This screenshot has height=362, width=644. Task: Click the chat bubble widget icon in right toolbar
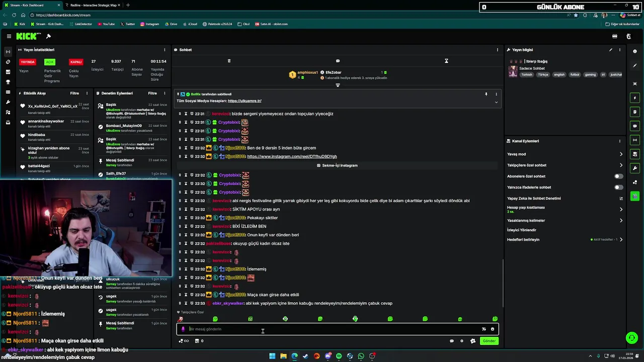[x=635, y=126]
